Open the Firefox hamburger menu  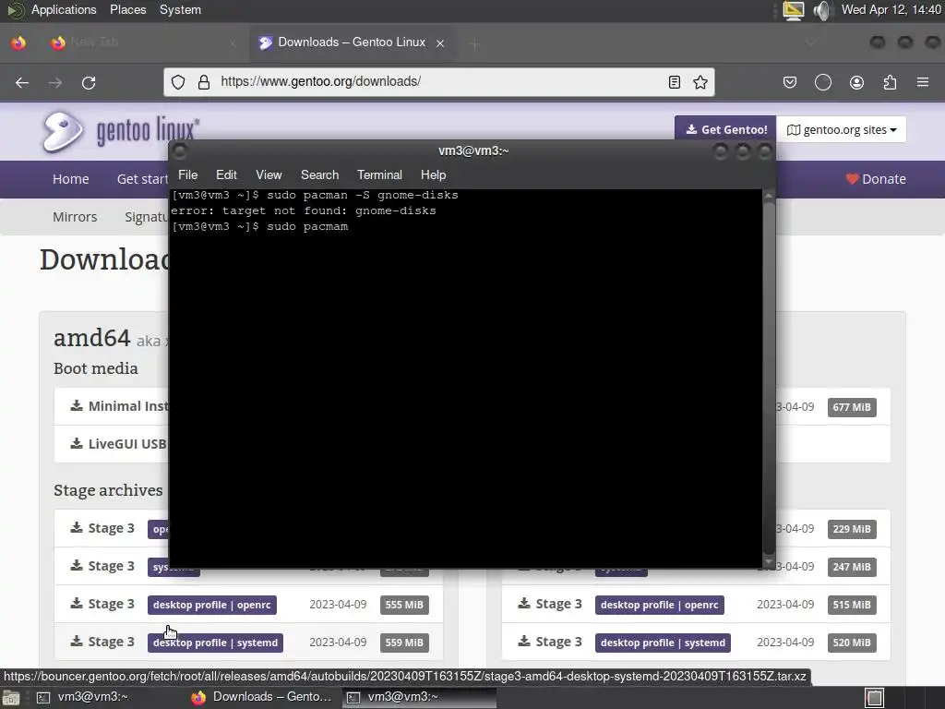(923, 82)
